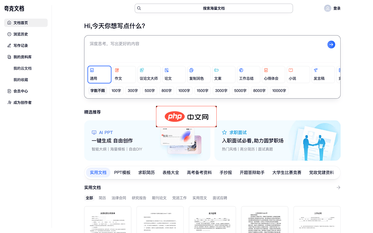This screenshot has width=373, height=233.
Task: Click the 通用 writing type icon
Action: point(92,70)
